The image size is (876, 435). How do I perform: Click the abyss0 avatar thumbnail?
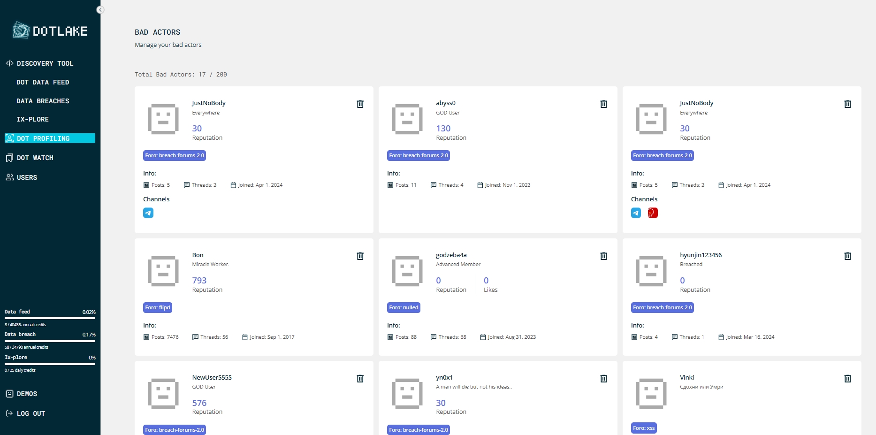pos(407,119)
